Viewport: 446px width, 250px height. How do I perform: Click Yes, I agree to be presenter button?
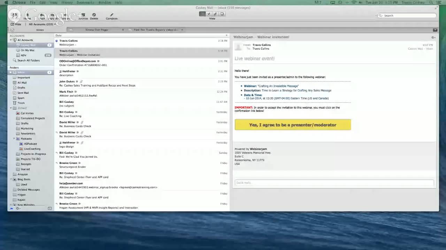[x=293, y=125]
